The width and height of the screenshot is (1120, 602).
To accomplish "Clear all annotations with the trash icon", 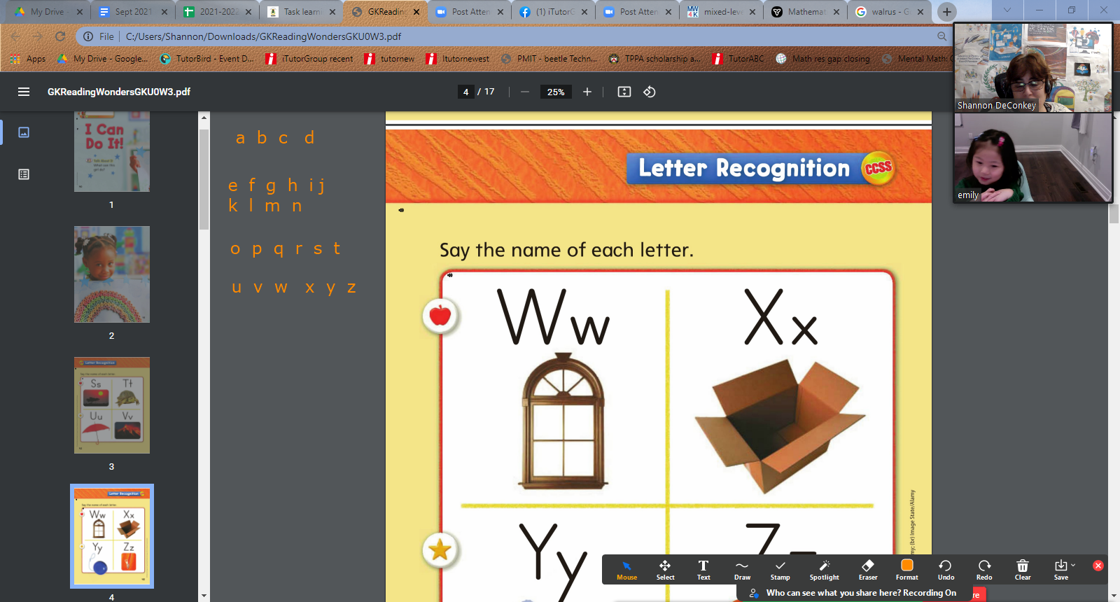I will point(1023,570).
